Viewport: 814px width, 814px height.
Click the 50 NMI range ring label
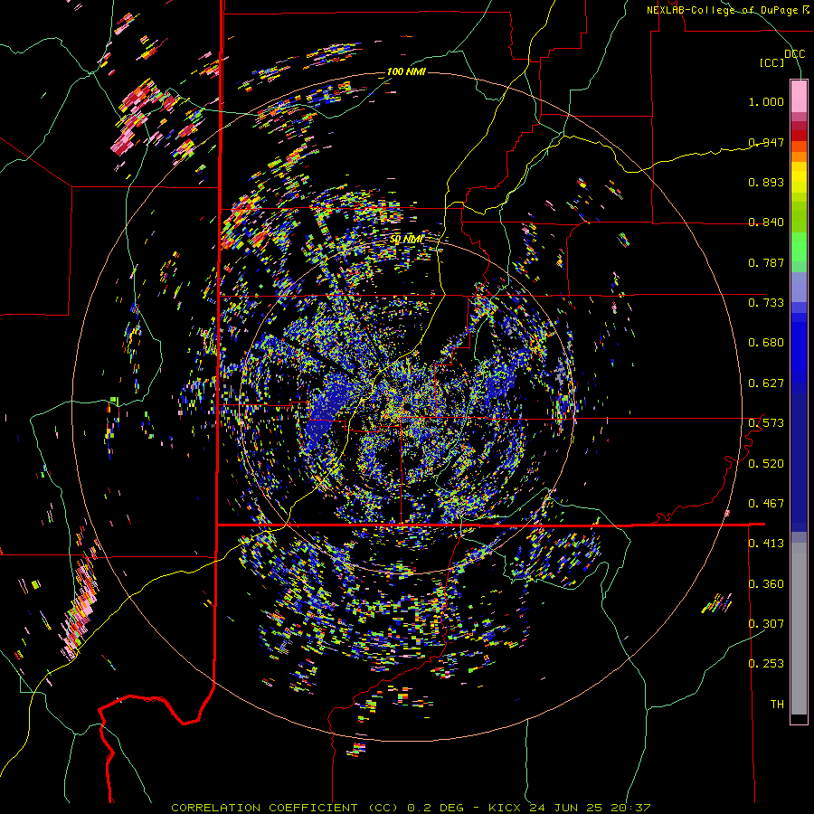click(x=406, y=240)
